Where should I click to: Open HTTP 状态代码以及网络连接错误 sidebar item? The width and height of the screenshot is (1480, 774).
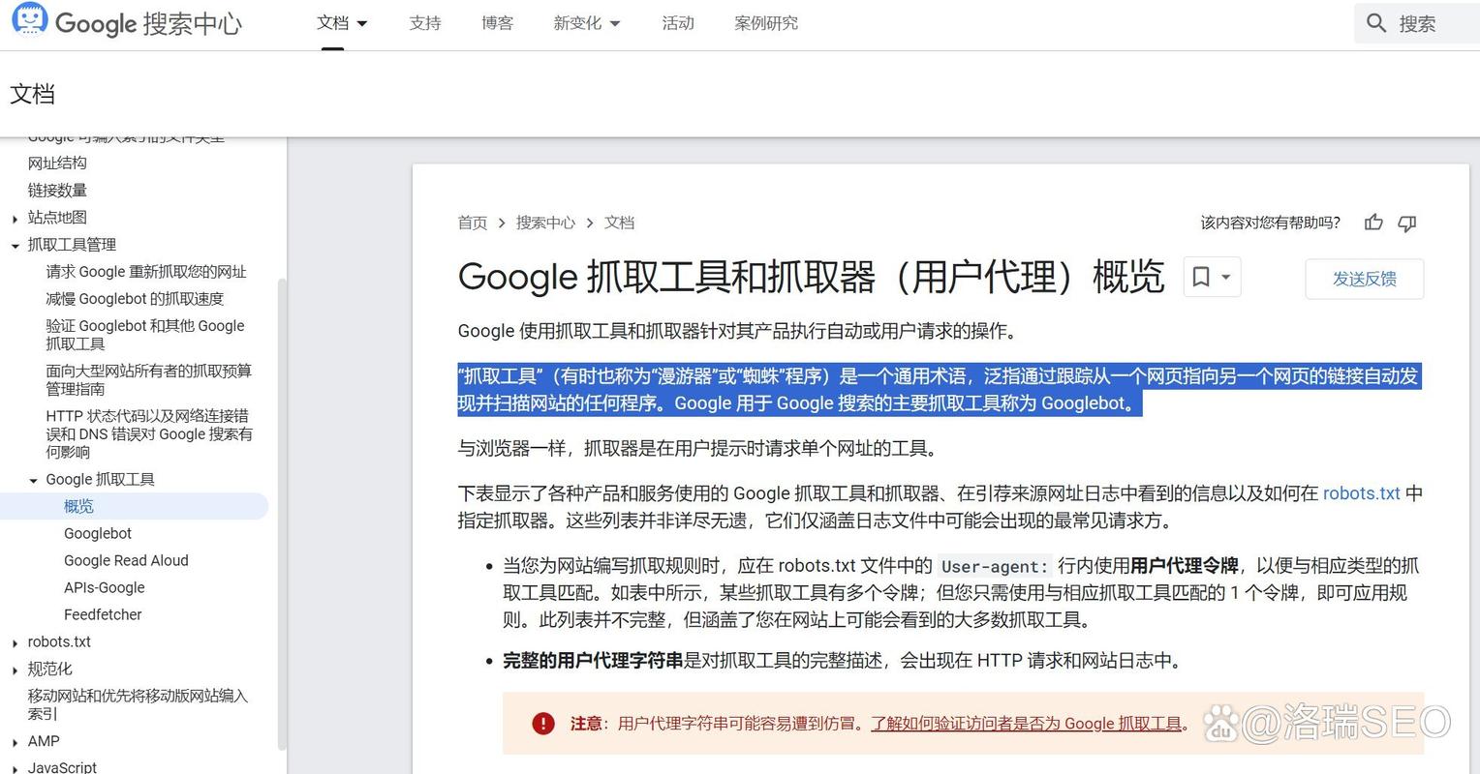pyautogui.click(x=149, y=433)
